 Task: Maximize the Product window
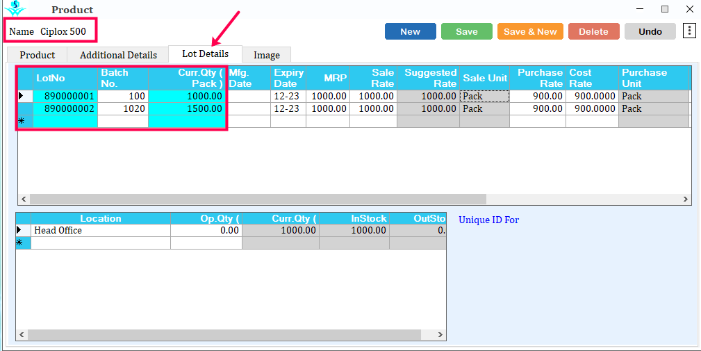(x=665, y=9)
